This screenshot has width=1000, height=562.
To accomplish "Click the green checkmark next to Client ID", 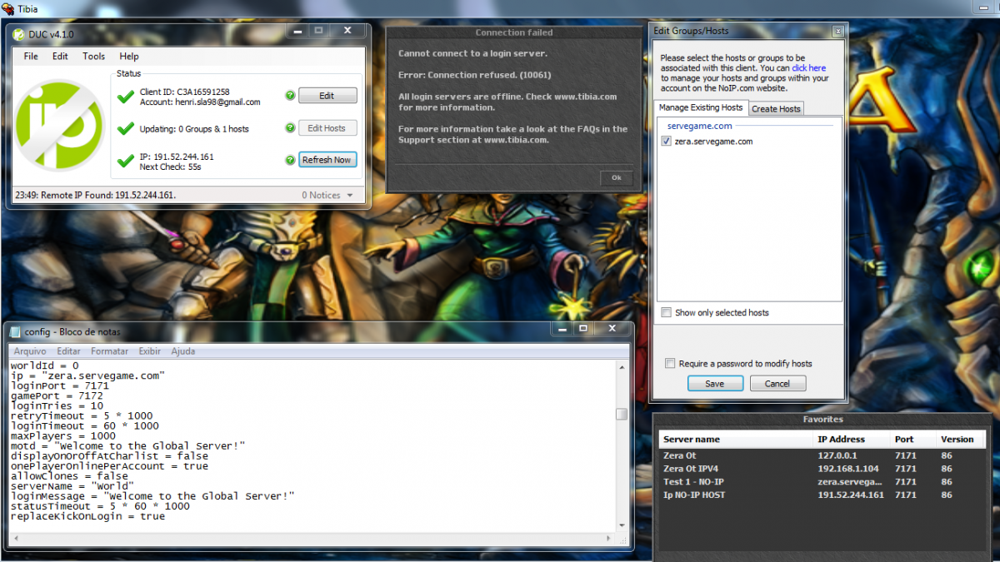I will (x=126, y=97).
